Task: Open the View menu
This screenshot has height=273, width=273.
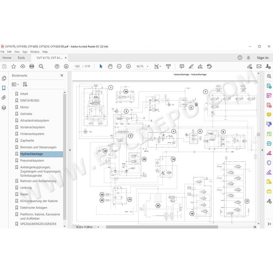Action: pos(17,52)
